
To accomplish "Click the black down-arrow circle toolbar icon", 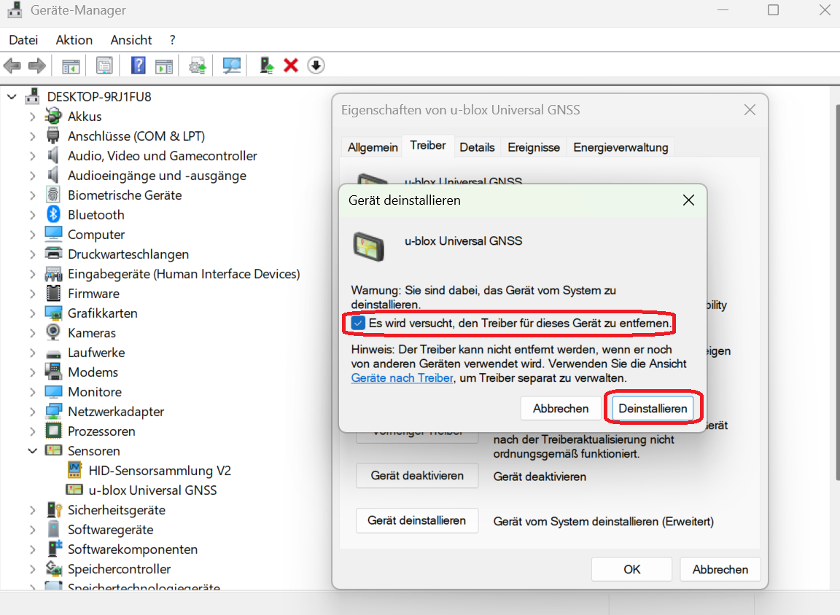I will click(316, 66).
